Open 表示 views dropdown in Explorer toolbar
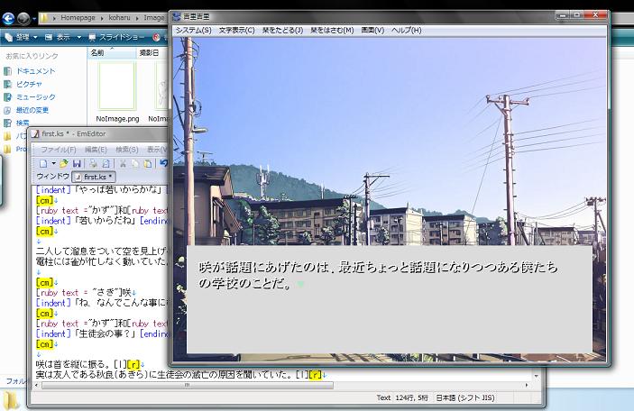Viewport: 634px width, 411px height. click(78, 37)
